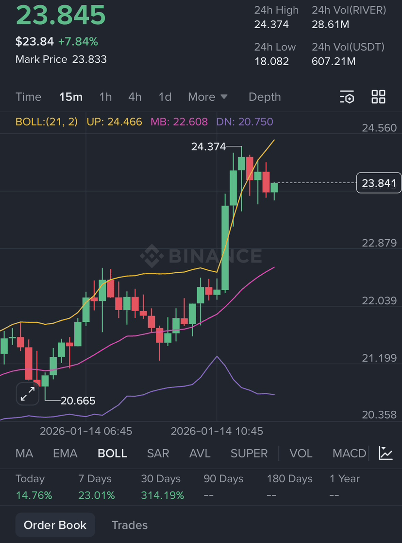Click the 7 Days 23.01% performance
Image resolution: width=402 pixels, height=543 pixels.
[97, 487]
